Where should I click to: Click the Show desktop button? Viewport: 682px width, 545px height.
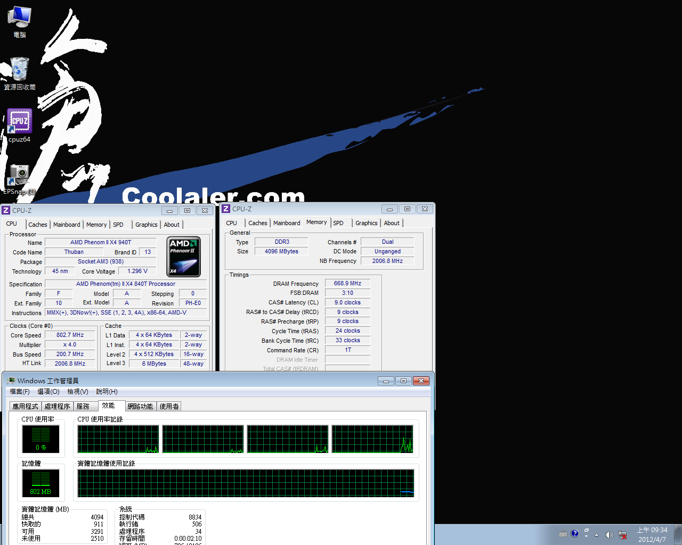point(678,534)
